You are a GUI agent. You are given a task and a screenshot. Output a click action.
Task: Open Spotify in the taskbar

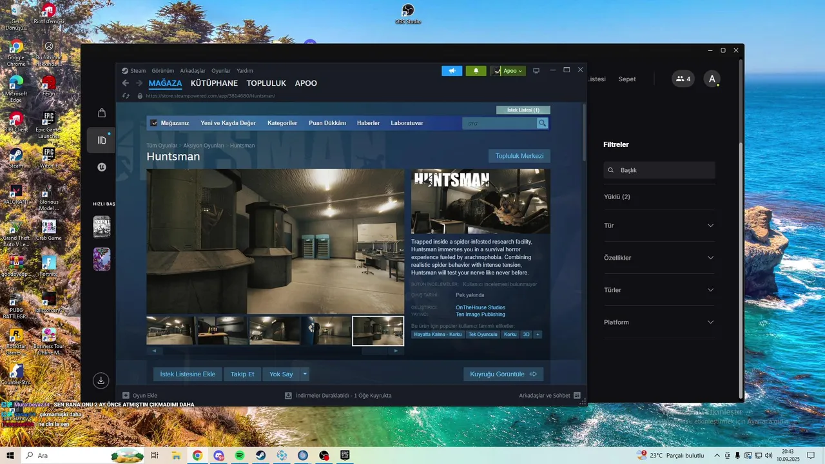[240, 456]
